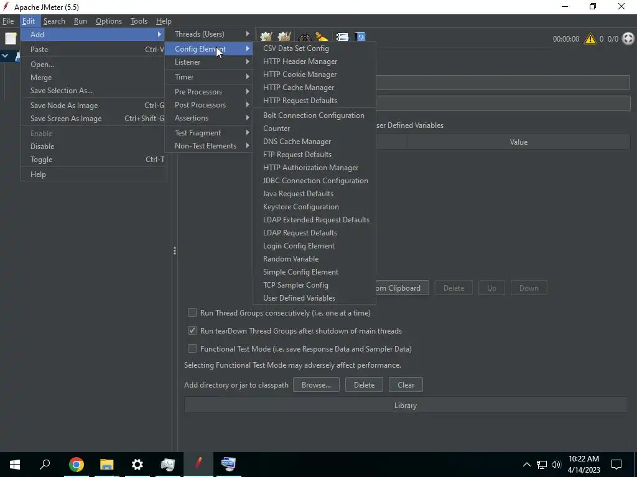Enable Run Thread Groups consecutively checkbox
The width and height of the screenshot is (637, 477).
coord(192,313)
